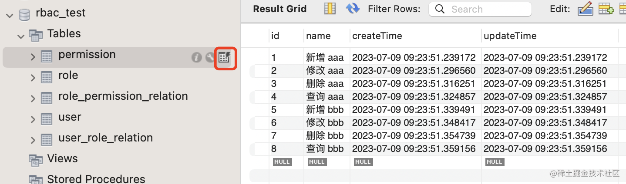Image resolution: width=626 pixels, height=184 pixels.
Task: Open the permission table info icon
Action: 196,57
